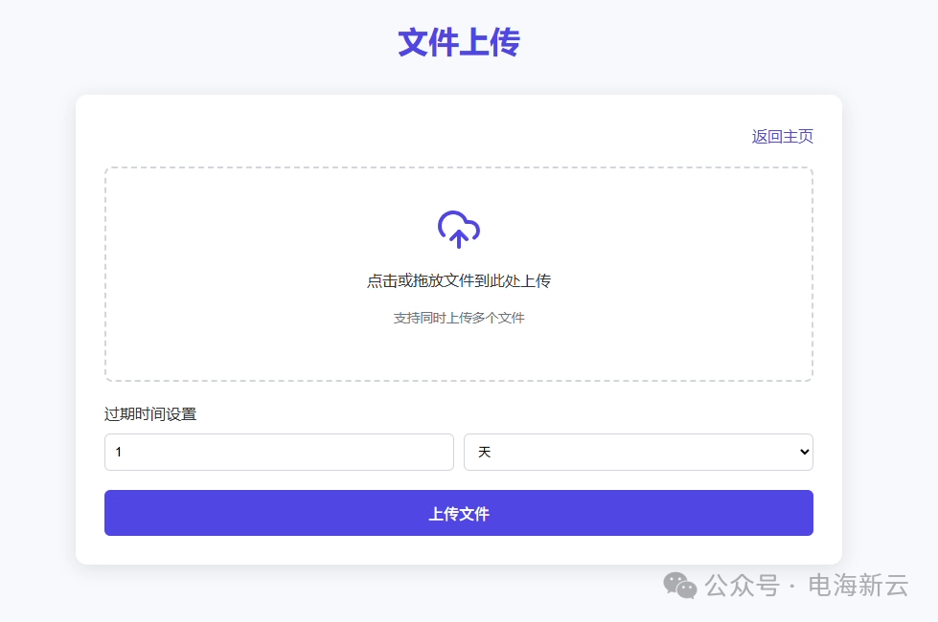Click the speech-bubble icon next to 公众号
The image size is (938, 622).
pyautogui.click(x=680, y=587)
